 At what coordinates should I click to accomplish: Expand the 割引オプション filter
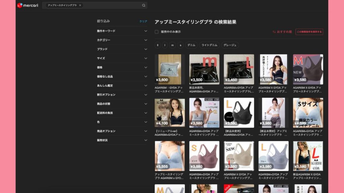point(122,95)
